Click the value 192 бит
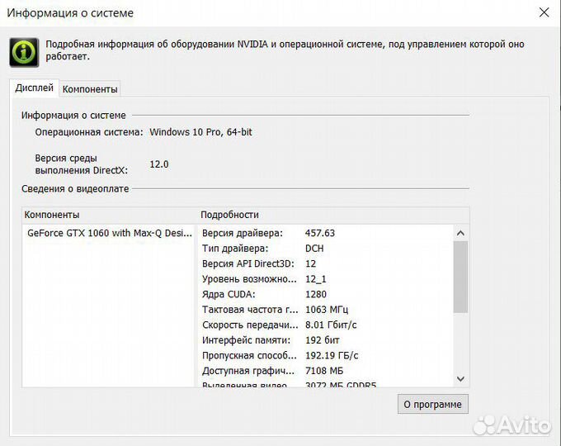561x446 pixels. (322, 340)
